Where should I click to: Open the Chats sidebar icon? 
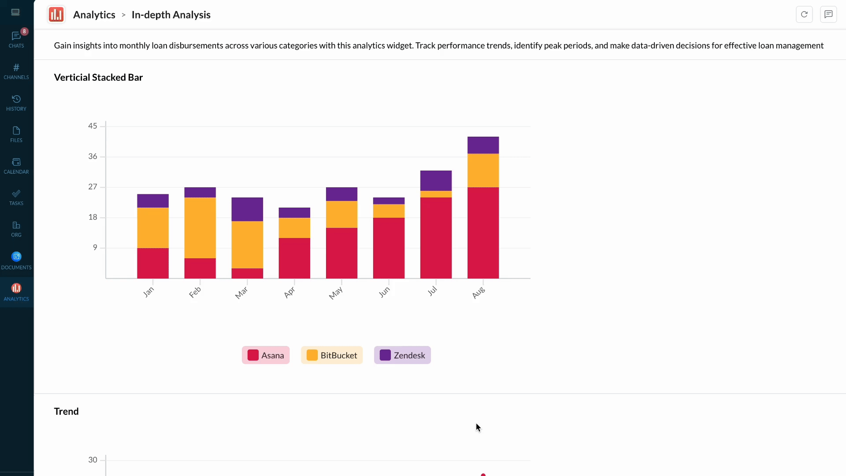pyautogui.click(x=16, y=39)
